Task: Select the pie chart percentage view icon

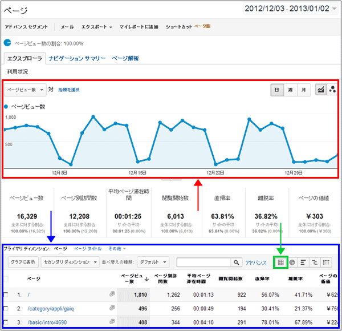Action: (292, 263)
